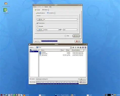Select the highlighted Archives filter option in list
Screen dimensions: 120x96
point(57,84)
